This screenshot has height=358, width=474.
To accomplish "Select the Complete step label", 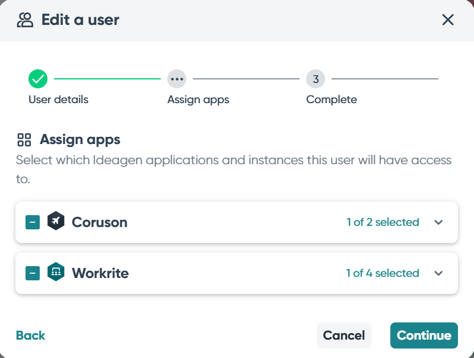I will pos(332,100).
